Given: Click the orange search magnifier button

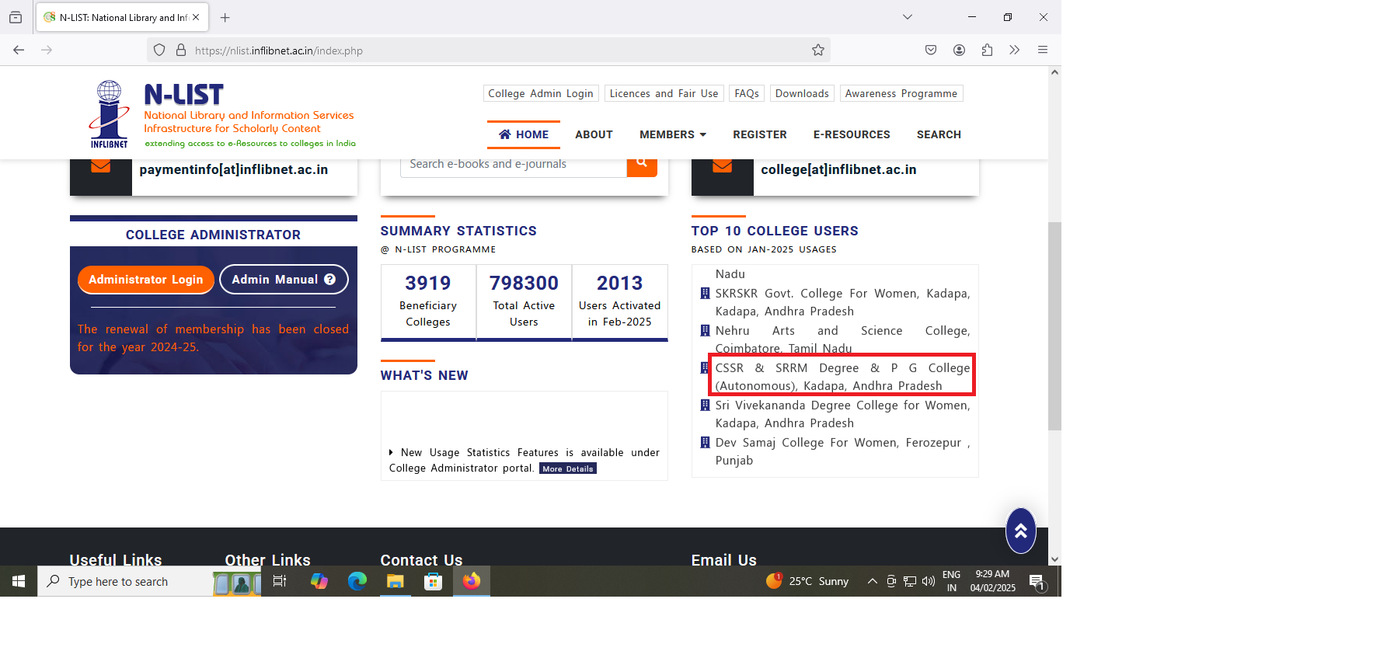Looking at the screenshot, I should [x=641, y=164].
